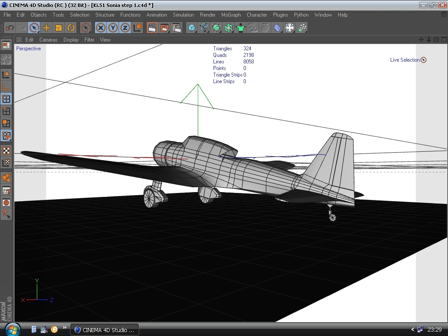Open the Windows Start button
This screenshot has width=448, height=336.
(x=12, y=329)
